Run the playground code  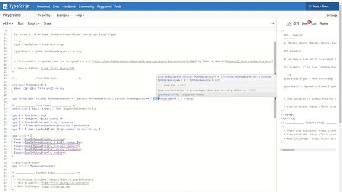20,23
